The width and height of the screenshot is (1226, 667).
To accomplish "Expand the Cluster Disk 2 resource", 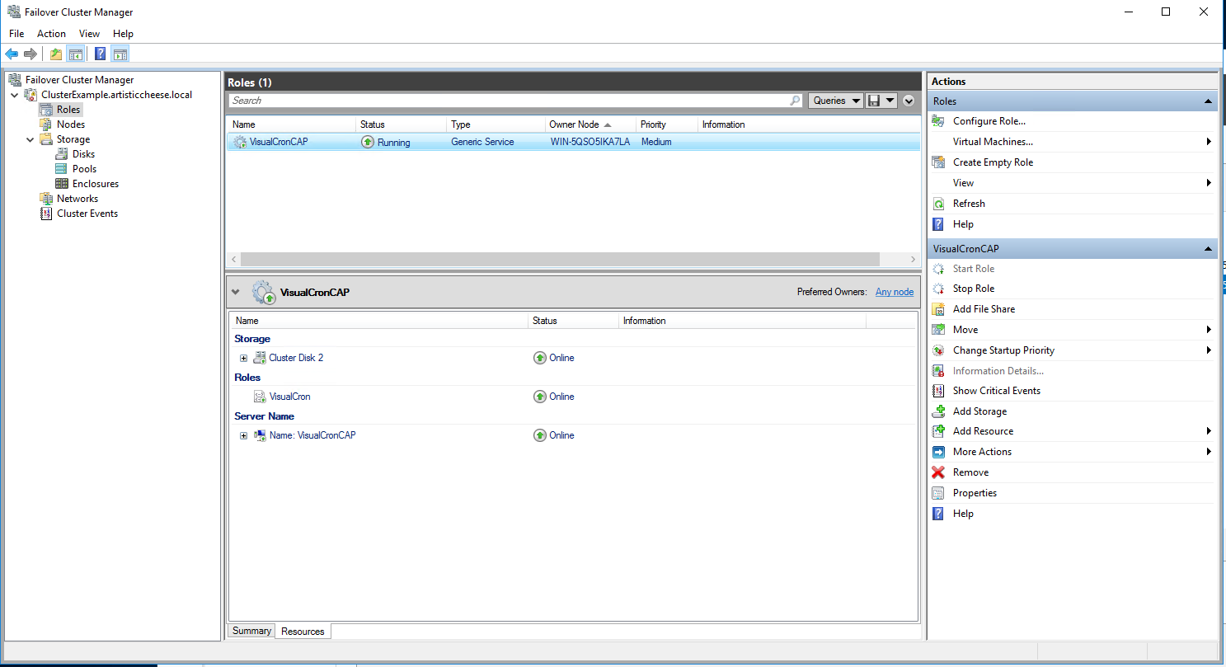I will (243, 358).
